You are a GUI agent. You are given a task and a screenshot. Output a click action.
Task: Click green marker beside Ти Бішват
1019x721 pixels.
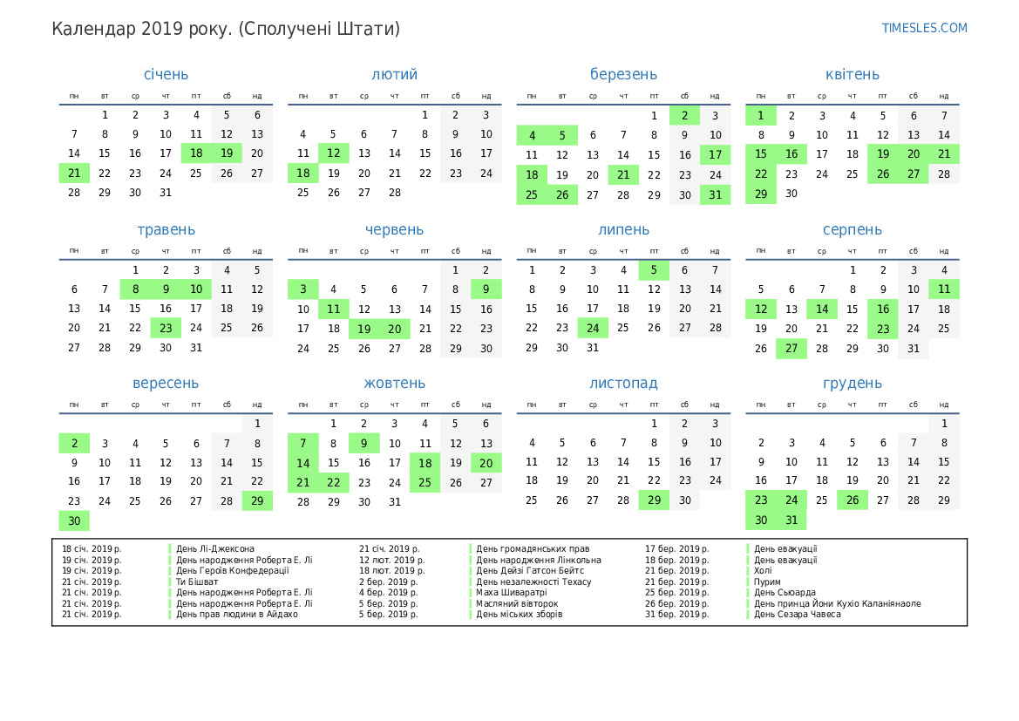click(x=169, y=582)
